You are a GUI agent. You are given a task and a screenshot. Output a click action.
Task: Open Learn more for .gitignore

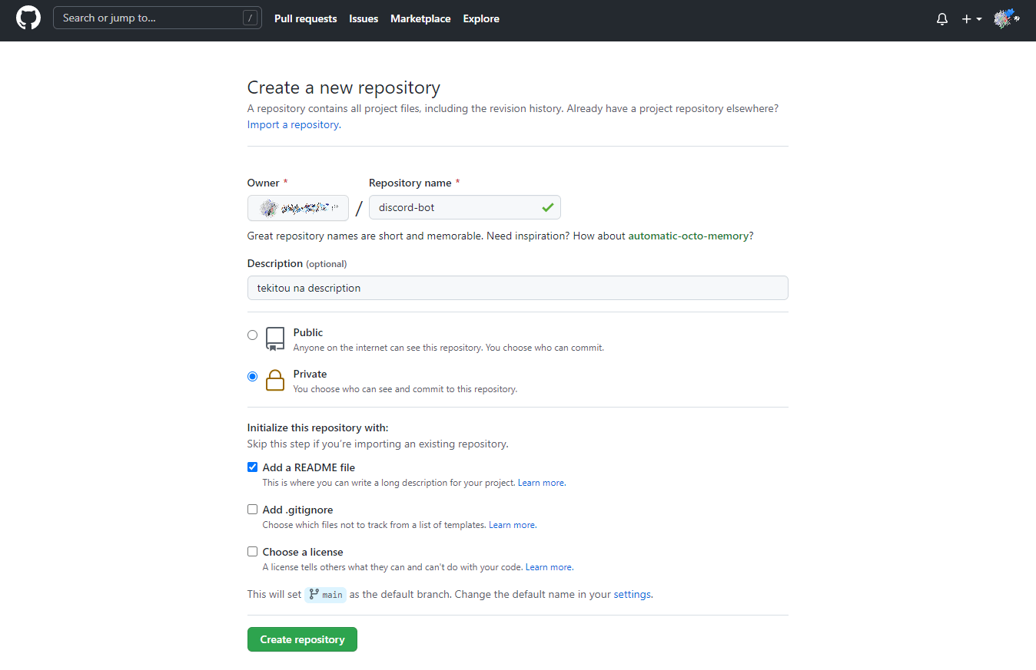coord(512,525)
